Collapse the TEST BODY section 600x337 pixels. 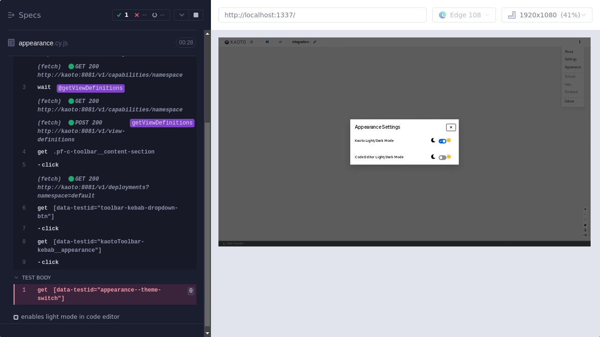16,277
